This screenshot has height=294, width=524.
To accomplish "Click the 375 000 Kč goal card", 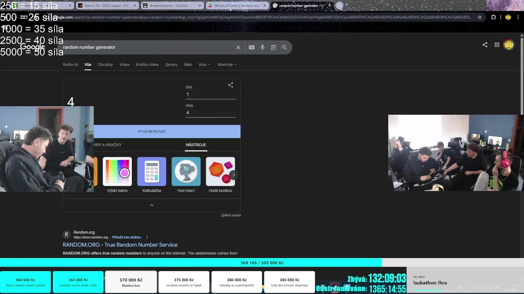I will coord(184,282).
